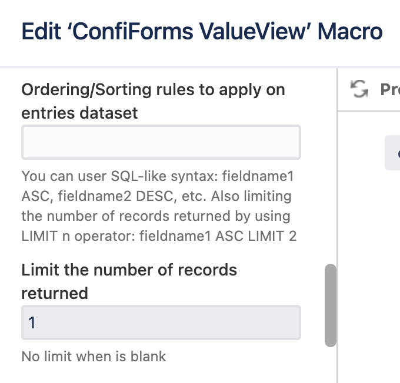The height and width of the screenshot is (383, 400).
Task: Click the 'Ordering/Sorting rules to apply' label
Action: click(x=153, y=100)
